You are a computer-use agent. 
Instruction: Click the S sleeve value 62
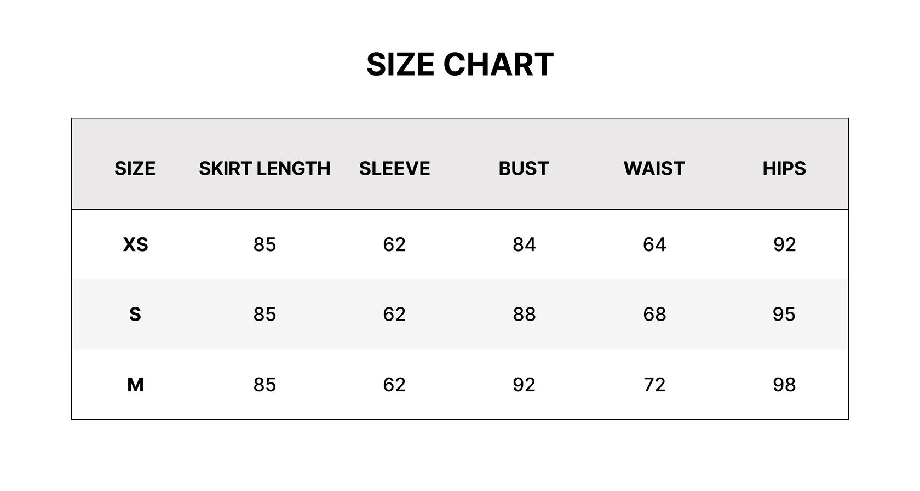[x=394, y=315]
